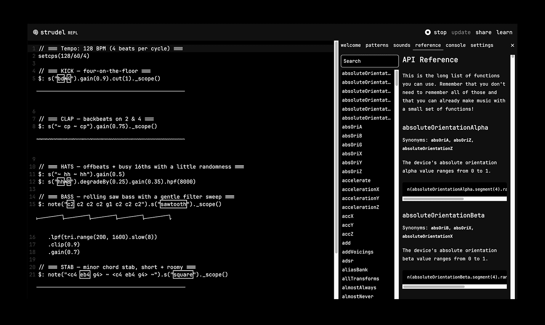
Task: Click the sawtooth scope waveform in editor
Action: pos(104,218)
